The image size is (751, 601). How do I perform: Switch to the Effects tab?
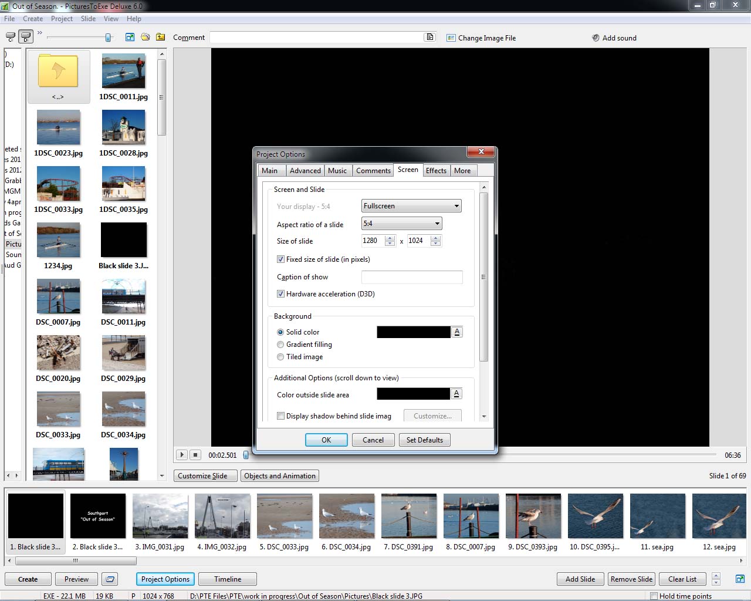click(436, 171)
